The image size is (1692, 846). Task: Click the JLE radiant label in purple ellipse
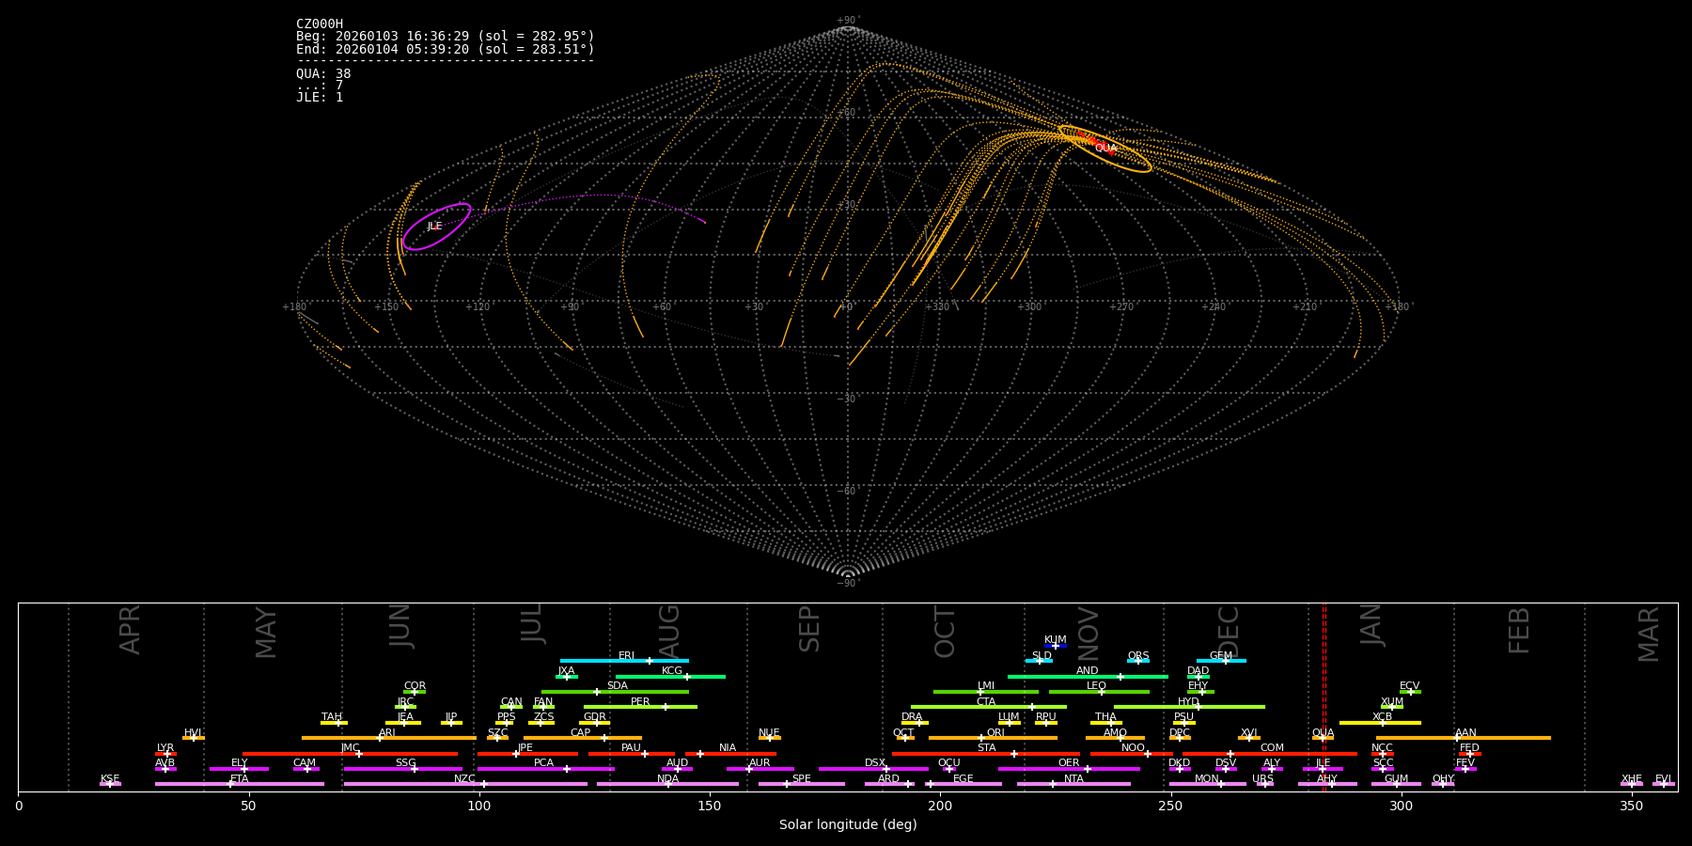(x=434, y=227)
